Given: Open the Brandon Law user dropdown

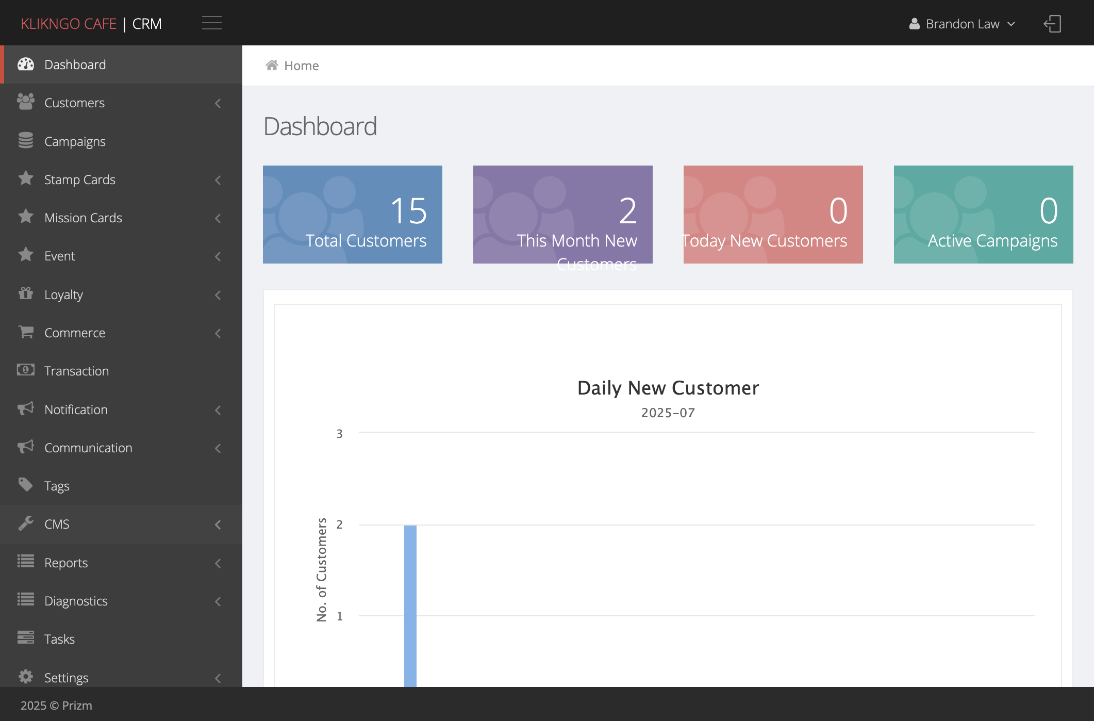Looking at the screenshot, I should point(962,24).
